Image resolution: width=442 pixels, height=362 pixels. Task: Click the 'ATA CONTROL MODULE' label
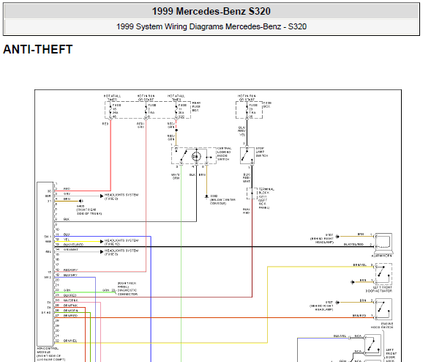click(x=48, y=350)
